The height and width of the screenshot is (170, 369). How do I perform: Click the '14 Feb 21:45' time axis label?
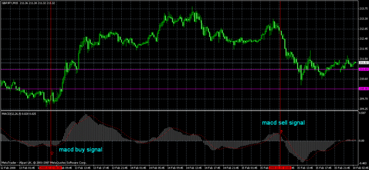pos(231,168)
